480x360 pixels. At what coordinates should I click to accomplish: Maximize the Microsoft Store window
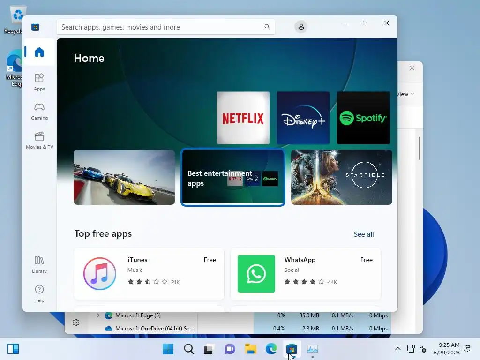(365, 23)
